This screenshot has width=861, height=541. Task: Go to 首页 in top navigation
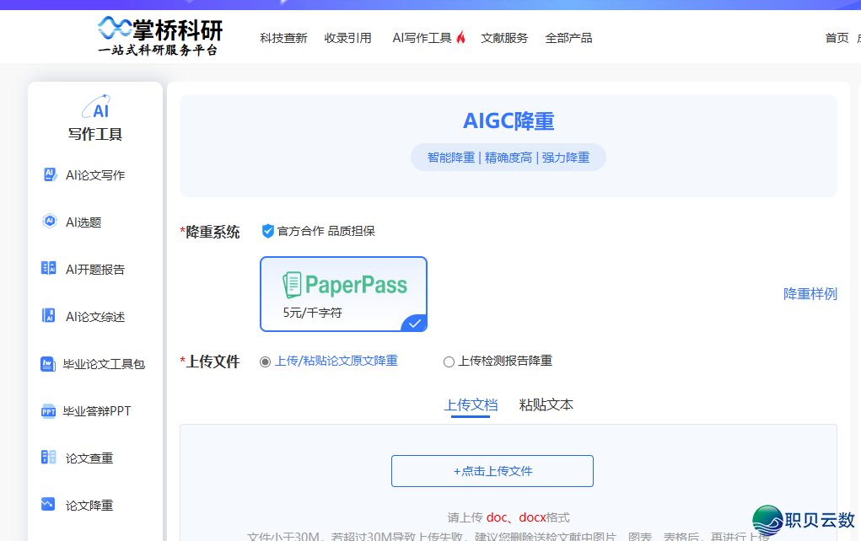(x=837, y=38)
